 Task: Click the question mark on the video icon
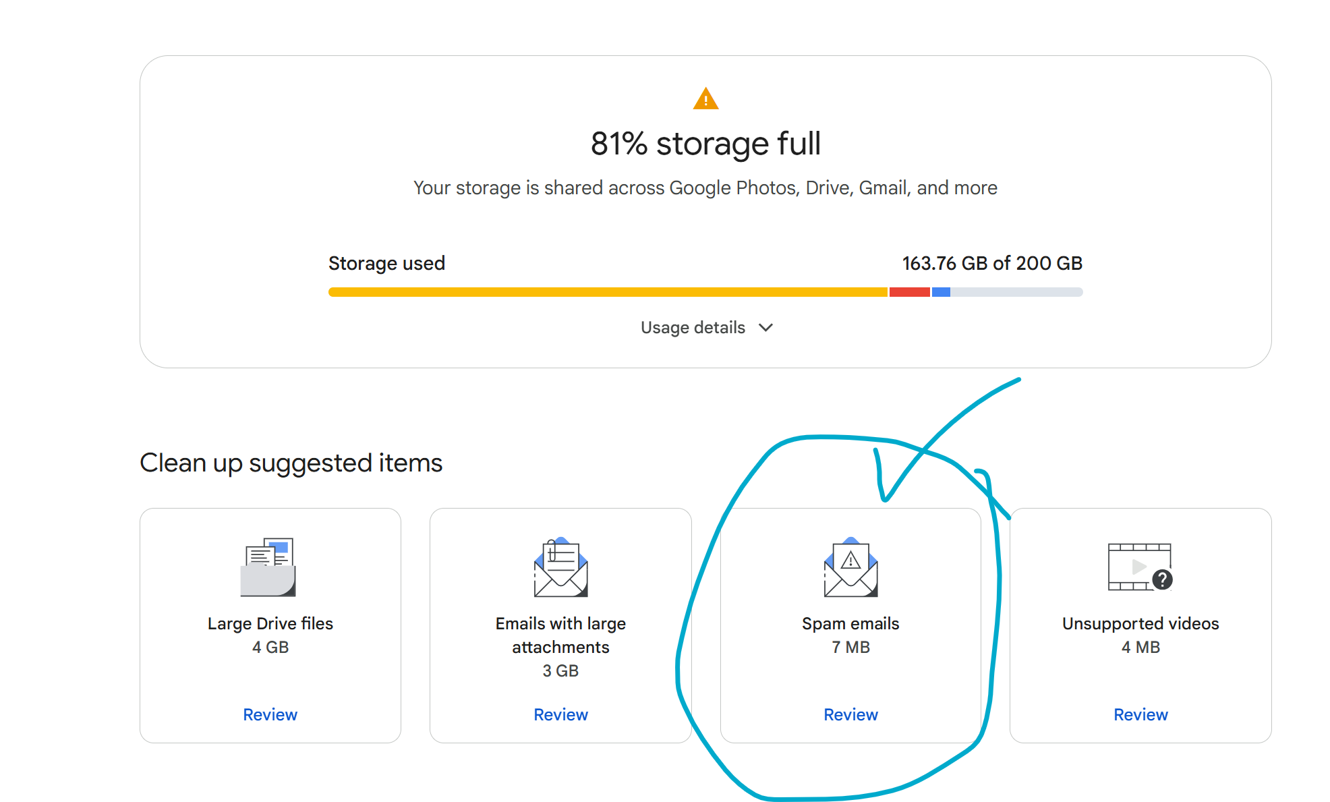[1161, 579]
